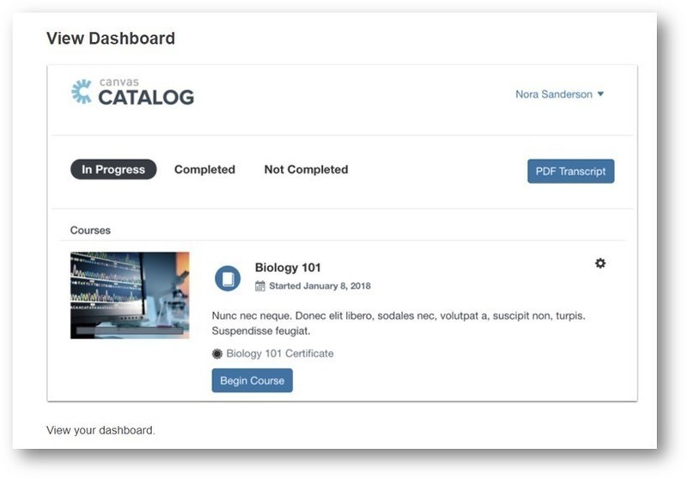Viewport: 687px width, 479px height.
Task: Open the Biology 101 course title
Action: click(288, 268)
